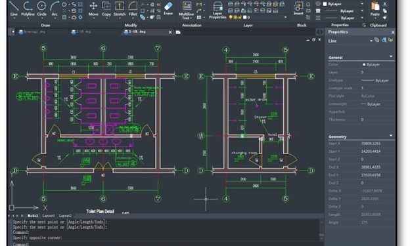Viewport: 410px width, 246px height.
Task: Collapse the Geometry properties section
Action: coord(391,136)
